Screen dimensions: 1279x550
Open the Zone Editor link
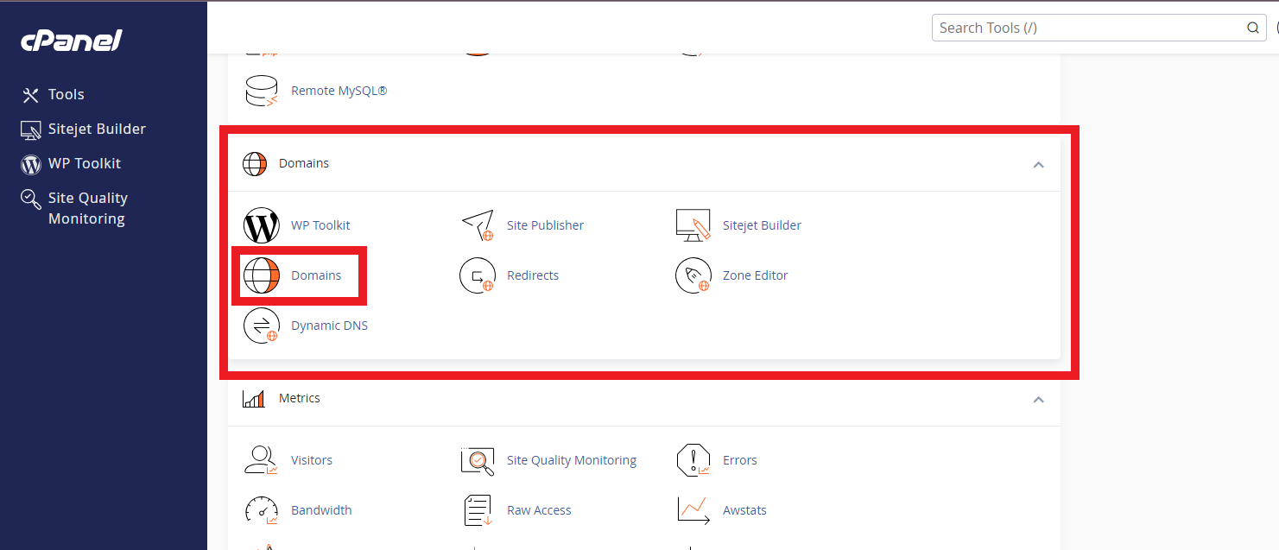pos(756,275)
